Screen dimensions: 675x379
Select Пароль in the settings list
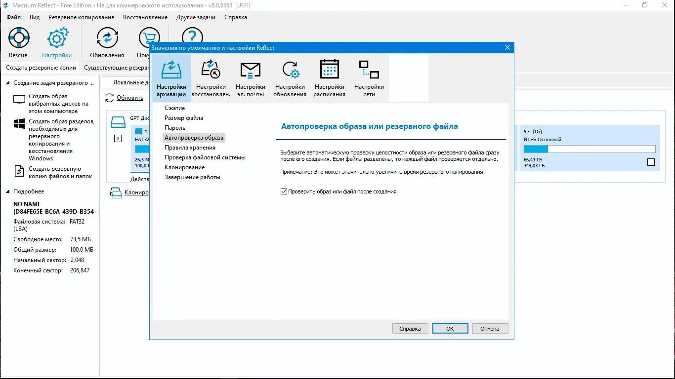175,128
